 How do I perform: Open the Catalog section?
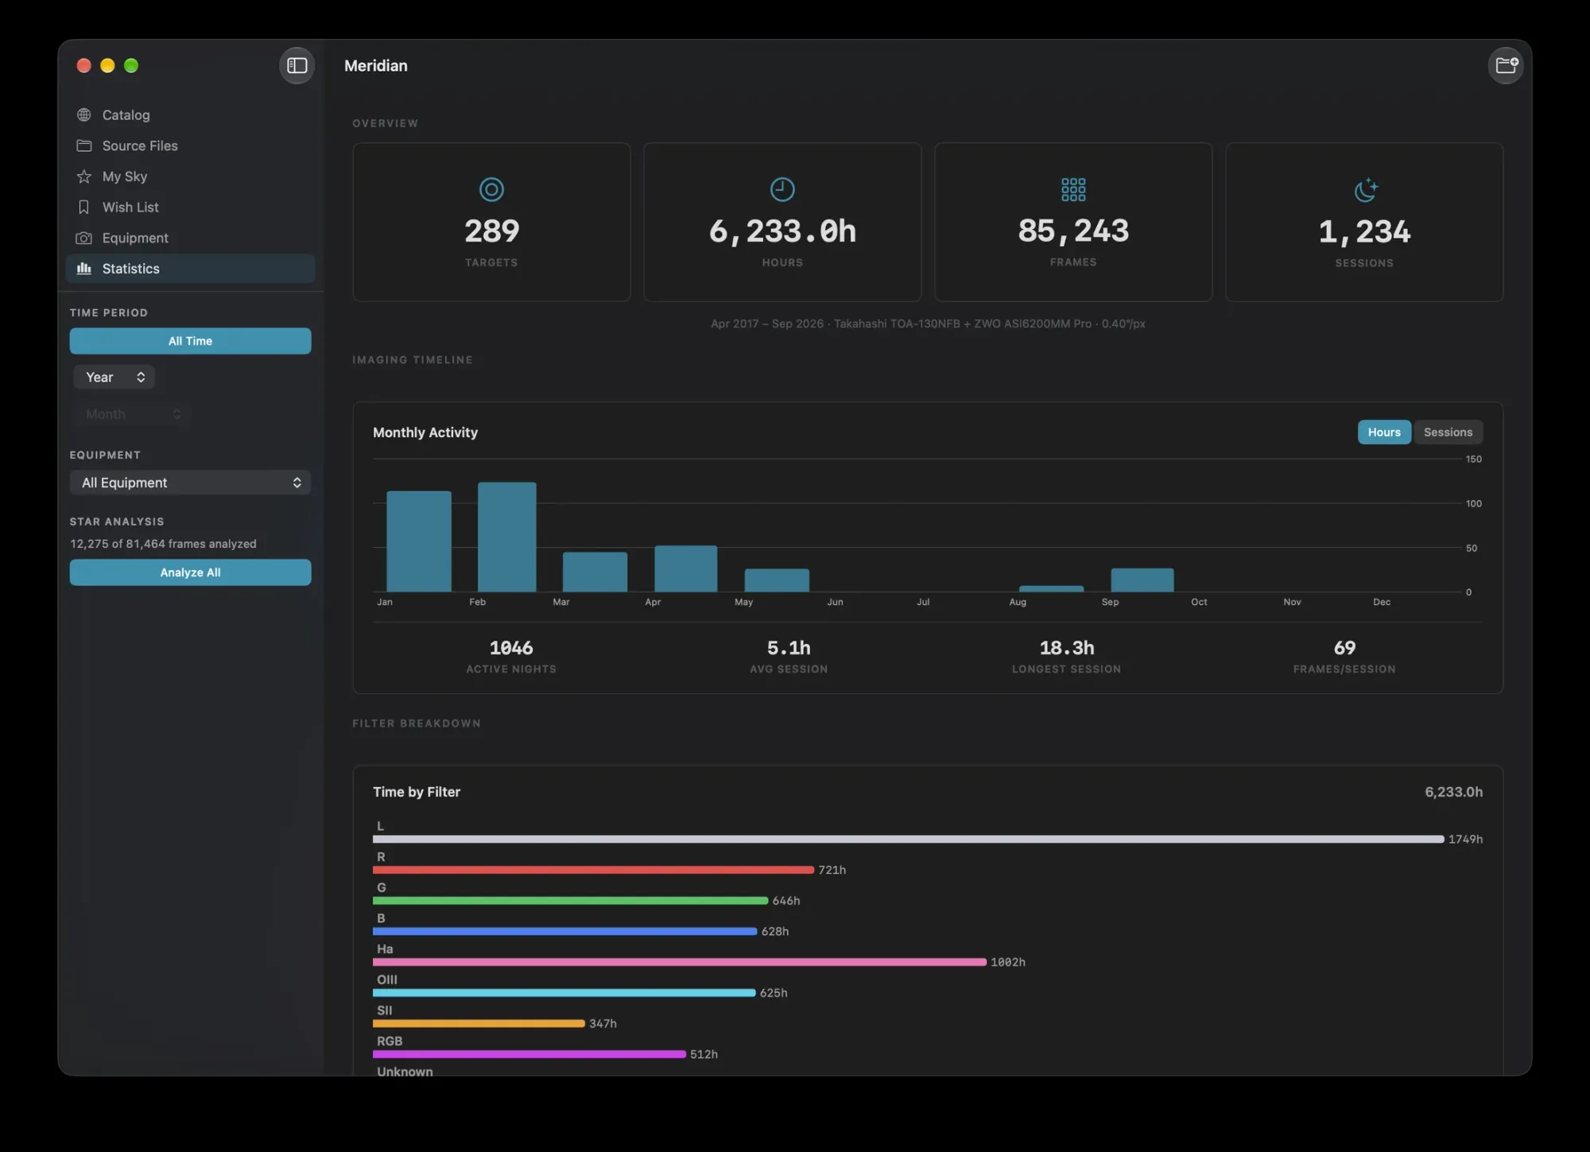pyautogui.click(x=190, y=115)
